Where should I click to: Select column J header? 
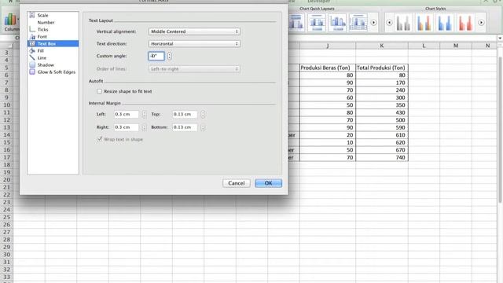point(328,46)
